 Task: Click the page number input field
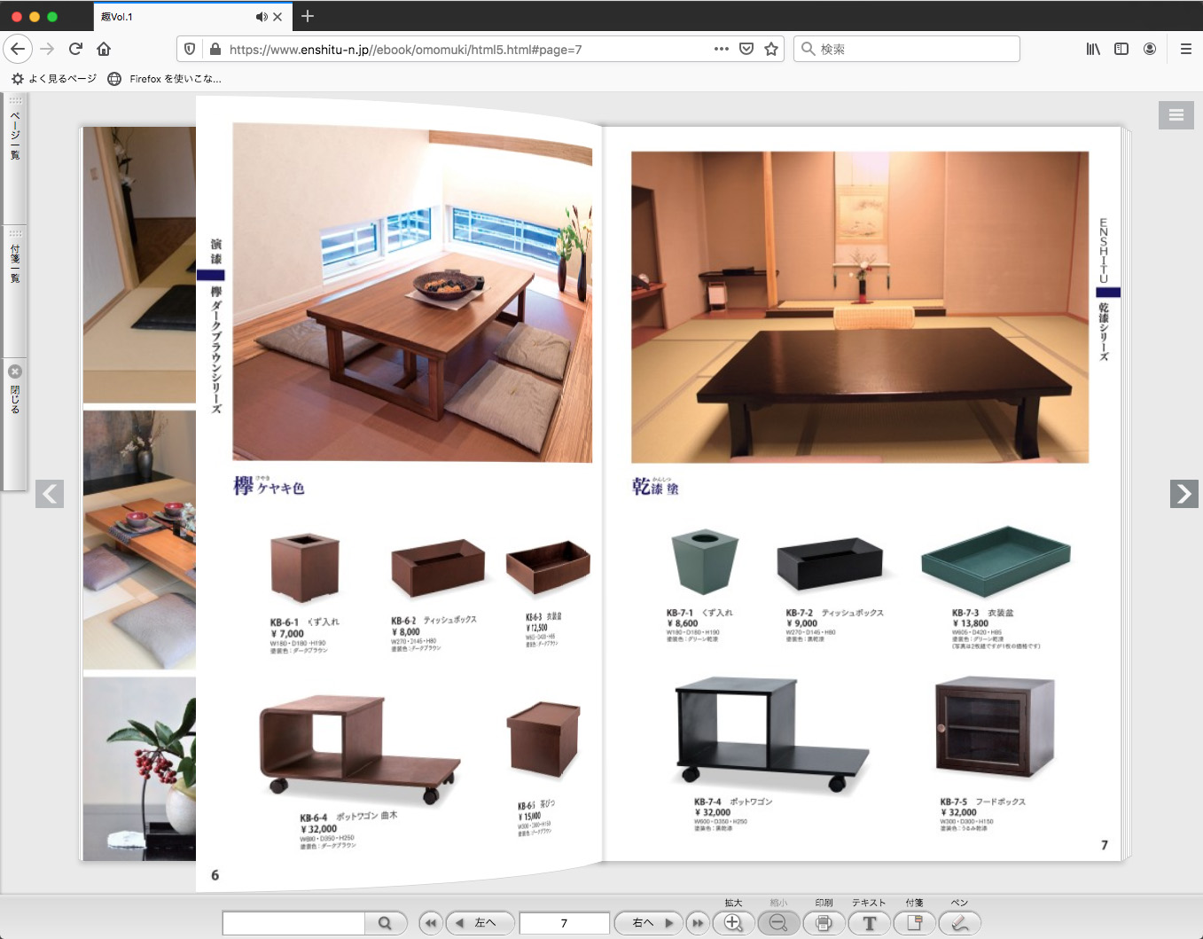(x=564, y=923)
